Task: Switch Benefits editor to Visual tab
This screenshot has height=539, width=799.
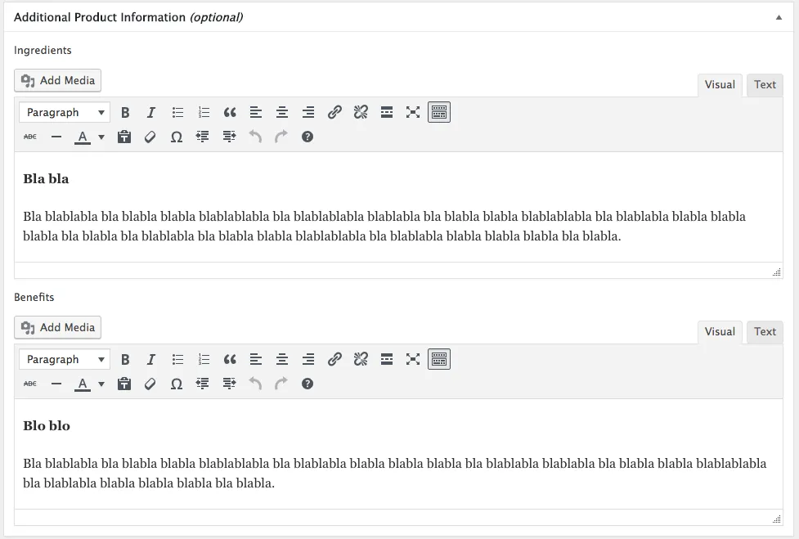Action: pos(720,332)
